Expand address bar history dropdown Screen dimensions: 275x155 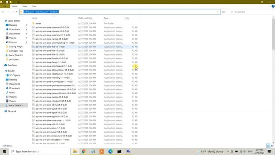tap(218, 12)
